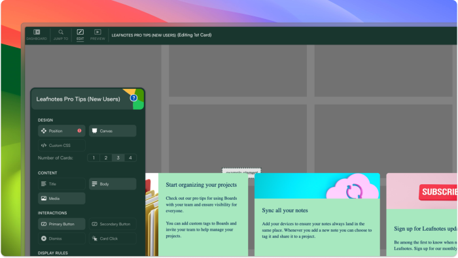Click the folders image on first card

click(x=152, y=215)
